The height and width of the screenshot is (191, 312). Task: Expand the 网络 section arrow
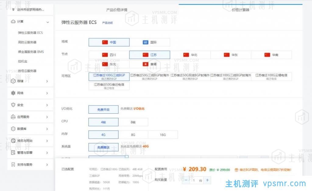click(x=47, y=93)
